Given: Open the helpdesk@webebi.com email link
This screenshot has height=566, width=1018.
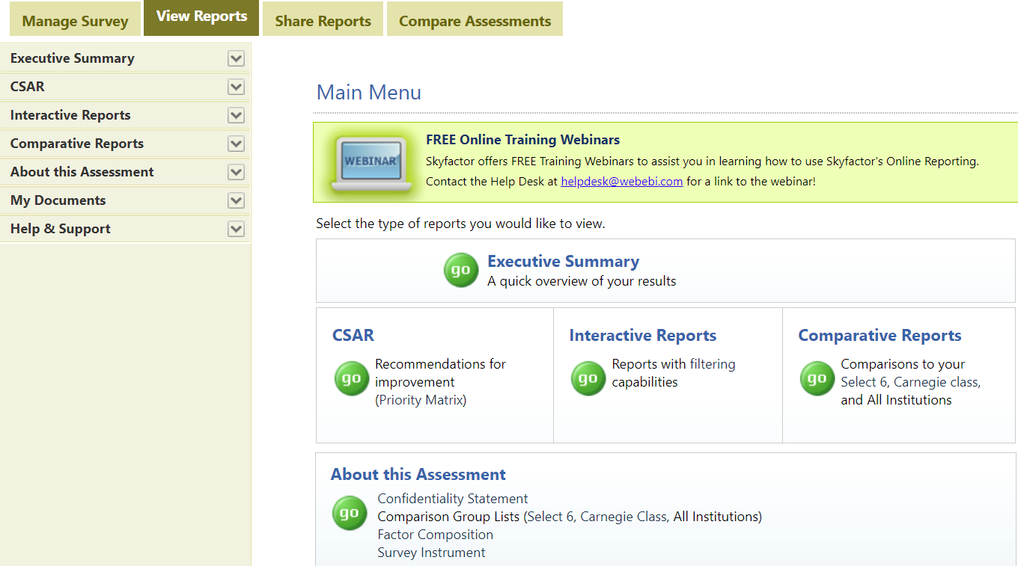Looking at the screenshot, I should point(621,181).
